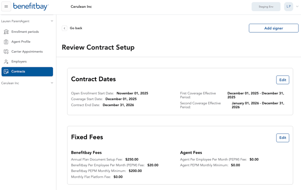Go to Carrier Appointments page
The image size is (301, 190).
(x=27, y=52)
